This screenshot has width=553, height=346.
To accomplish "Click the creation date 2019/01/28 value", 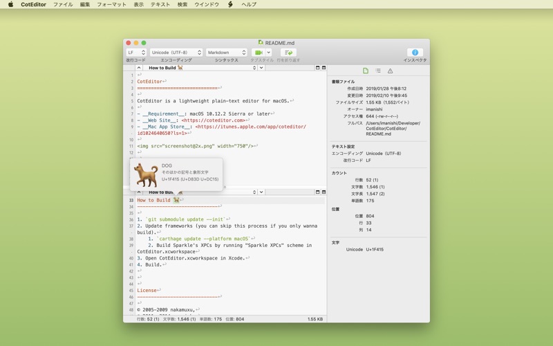I will 386,89.
